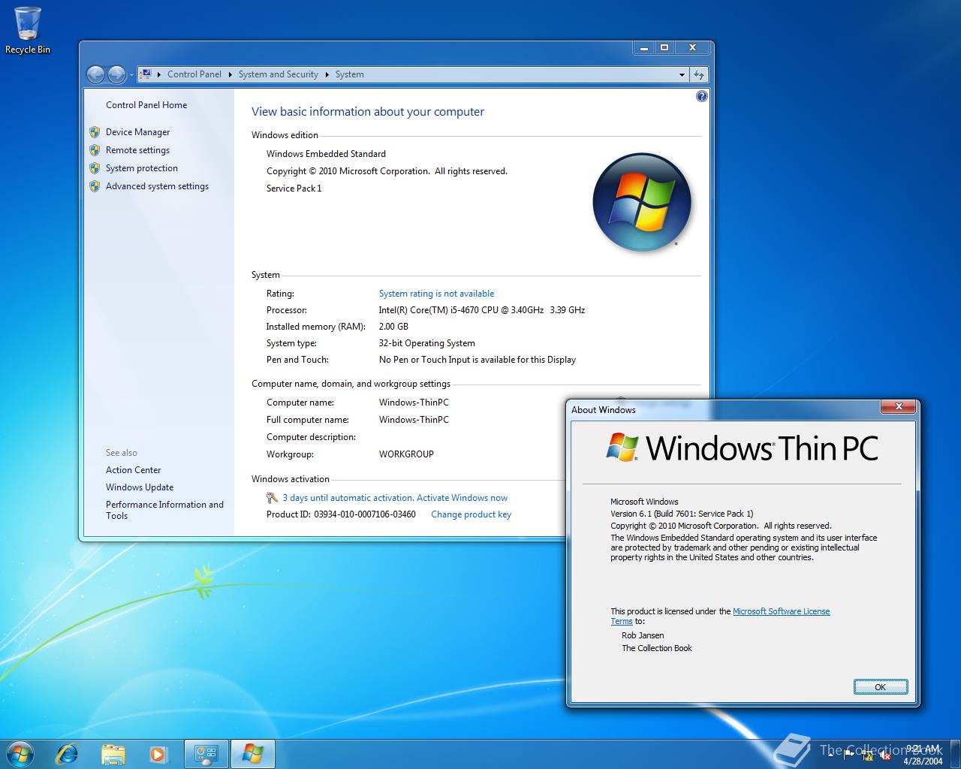Click Windows Embedded Standard edition text
This screenshot has width=961, height=769.
click(326, 154)
